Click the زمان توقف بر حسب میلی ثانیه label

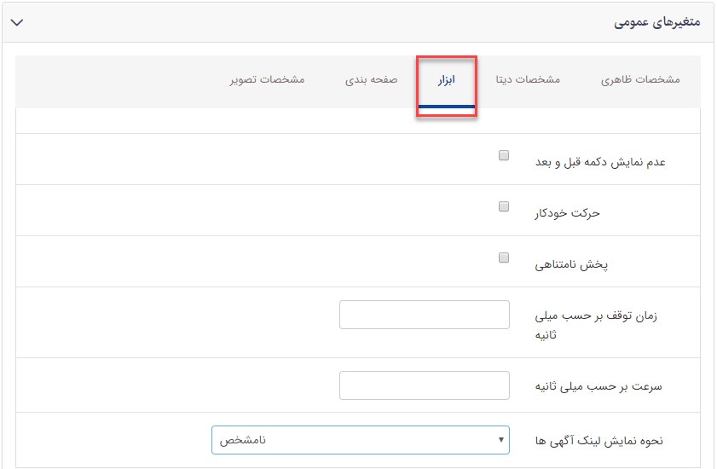595,325
